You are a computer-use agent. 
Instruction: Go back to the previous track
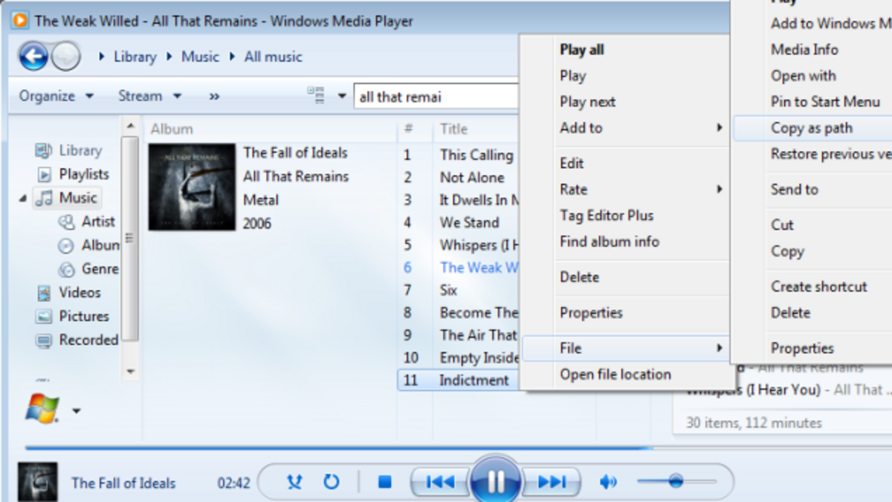click(440, 482)
